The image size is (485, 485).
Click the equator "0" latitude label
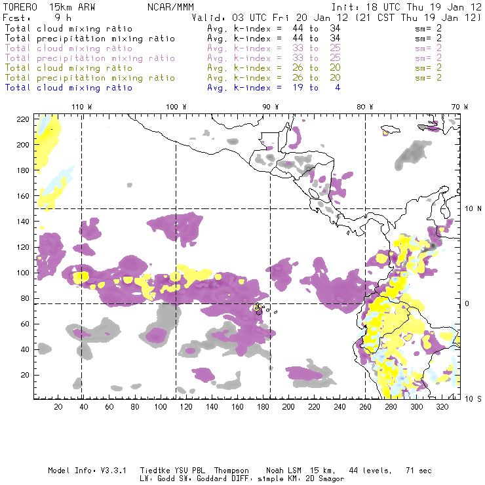pyautogui.click(x=467, y=303)
